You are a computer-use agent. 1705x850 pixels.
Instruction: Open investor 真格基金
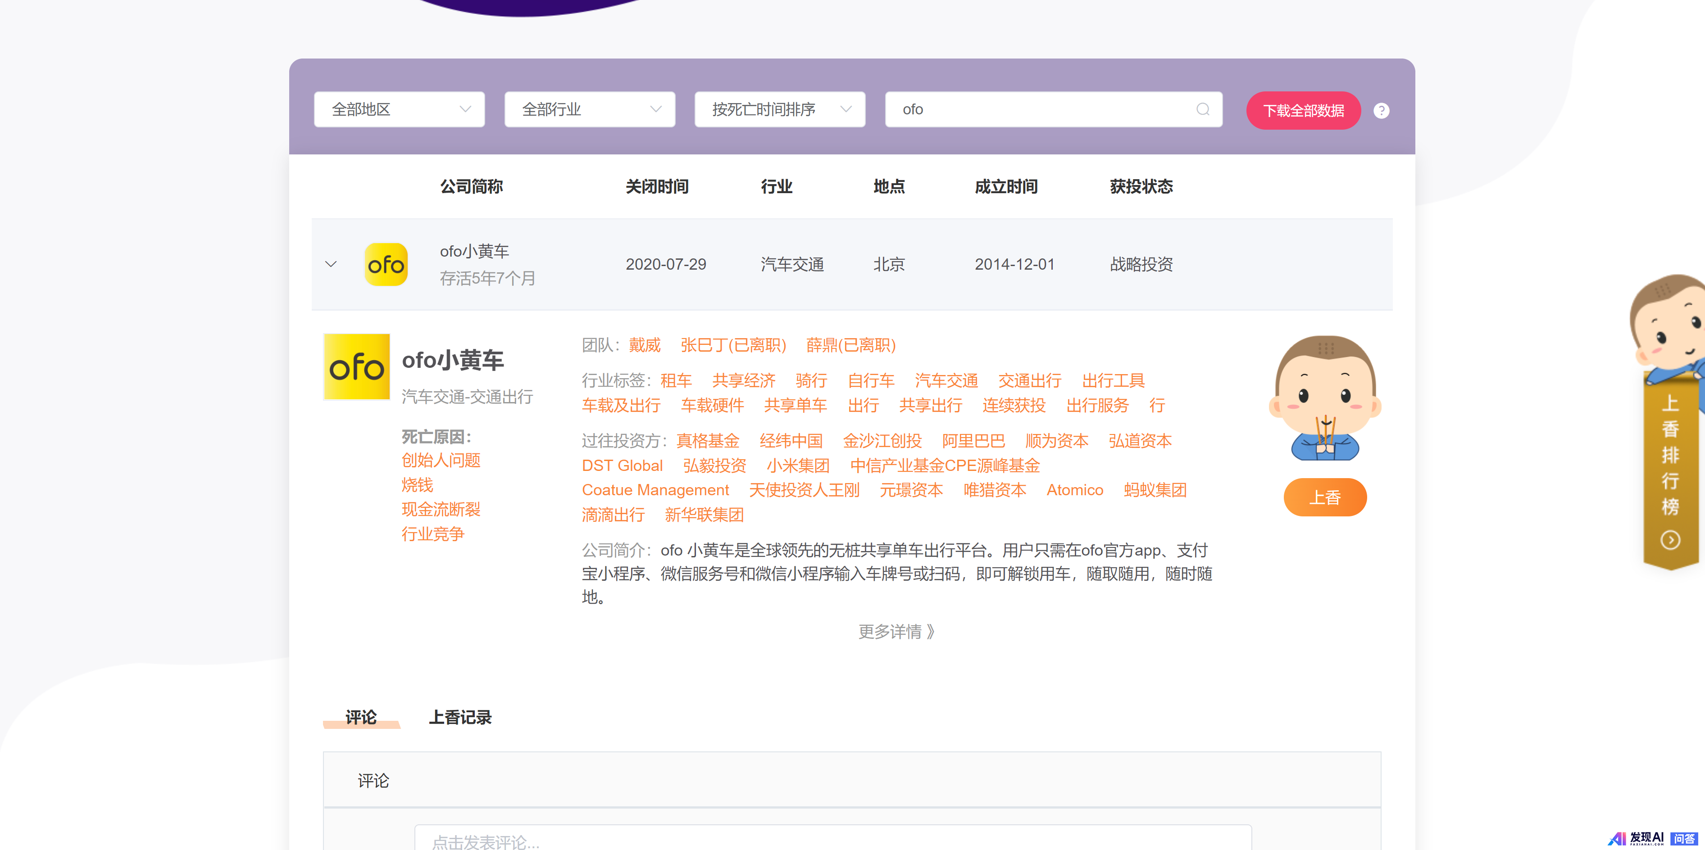[x=708, y=441]
